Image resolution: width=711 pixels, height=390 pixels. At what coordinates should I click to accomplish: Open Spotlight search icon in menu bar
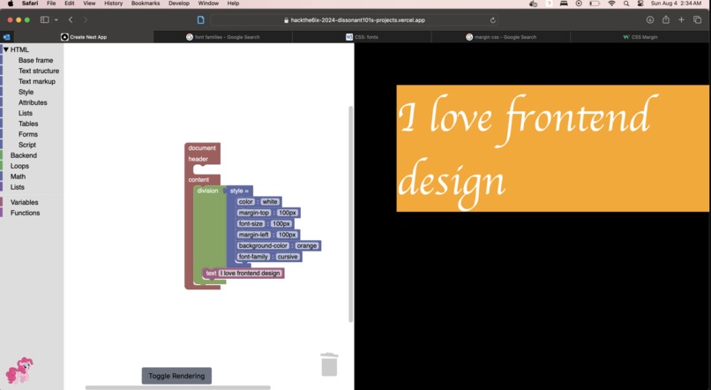(626, 4)
